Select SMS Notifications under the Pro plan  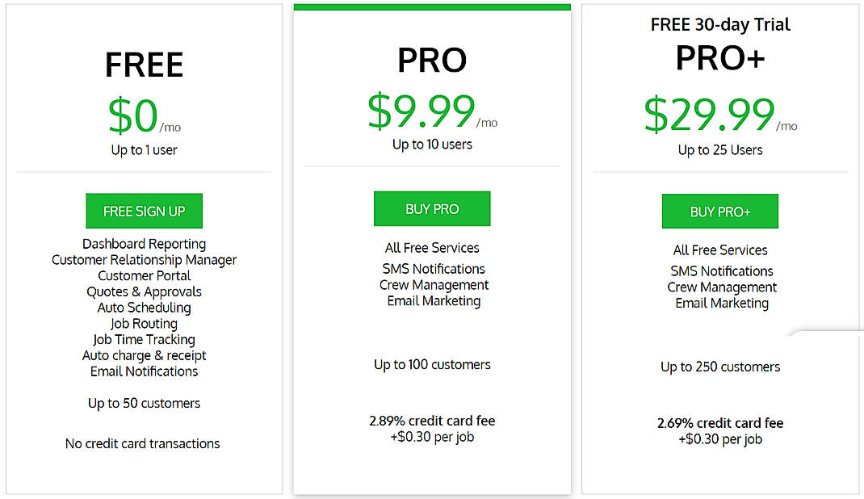tap(433, 268)
